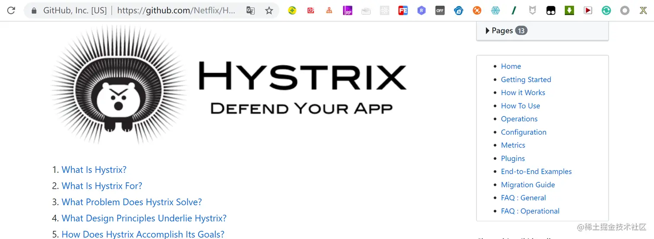Jump to How Does Hystrix Accomplish Its Goals?
654x239 pixels.
[143, 234]
